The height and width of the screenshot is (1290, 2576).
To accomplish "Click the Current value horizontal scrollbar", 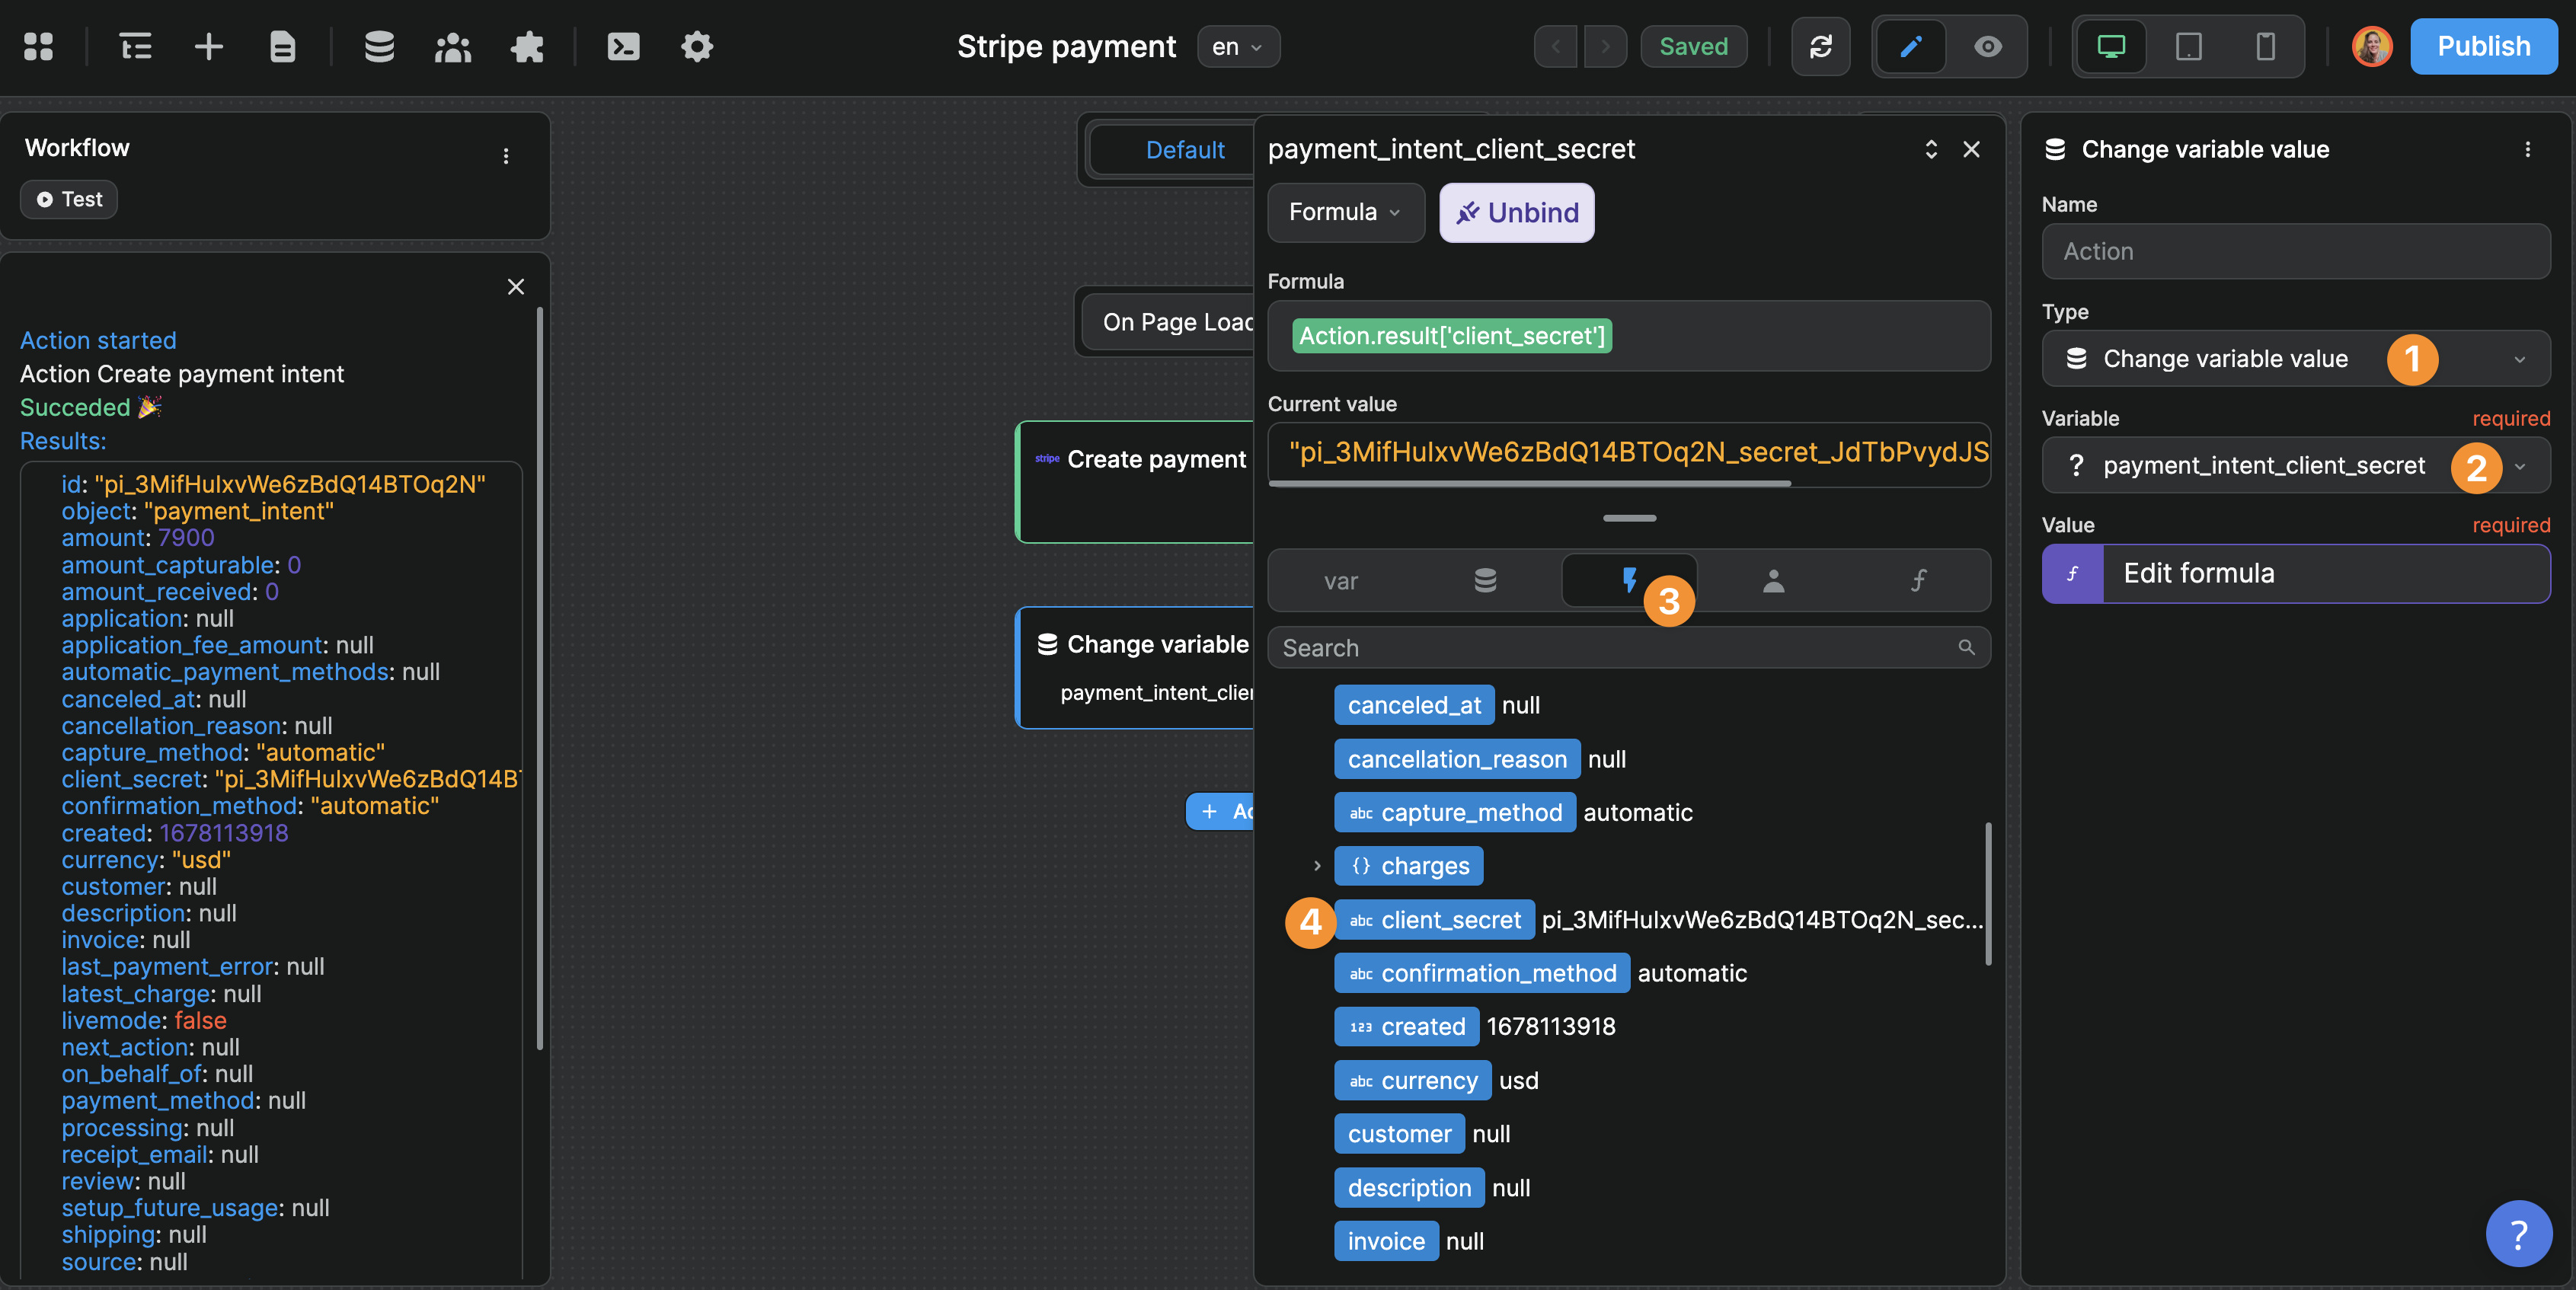I will click(x=1529, y=484).
